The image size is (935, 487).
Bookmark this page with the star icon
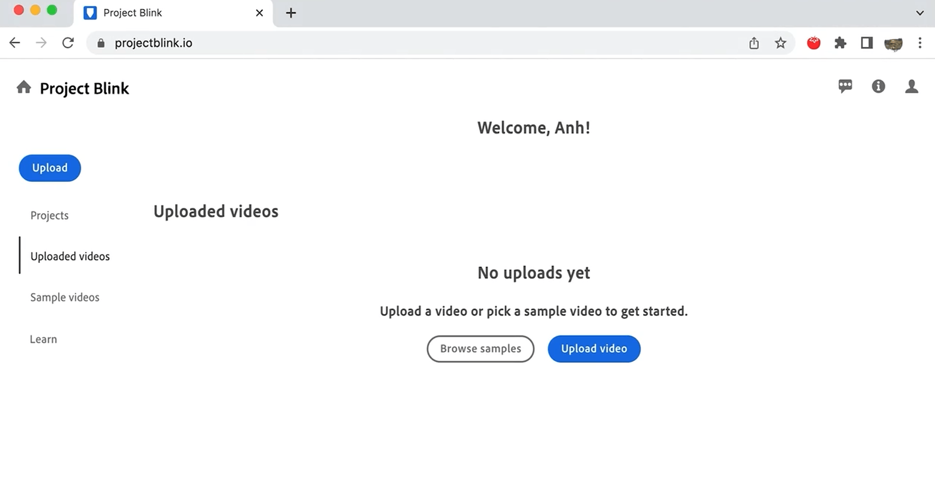(780, 43)
